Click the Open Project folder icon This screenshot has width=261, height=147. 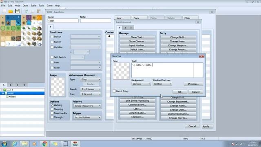click(11, 11)
